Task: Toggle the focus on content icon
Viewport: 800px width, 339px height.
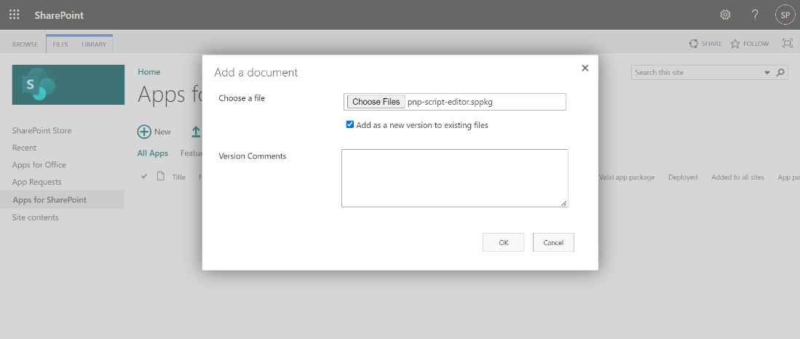Action: 787,44
